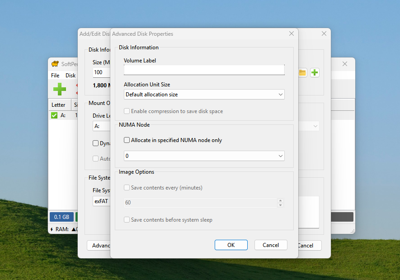400x280 pixels.
Task: Open the File System exFAT dropdown
Action: pyautogui.click(x=101, y=201)
